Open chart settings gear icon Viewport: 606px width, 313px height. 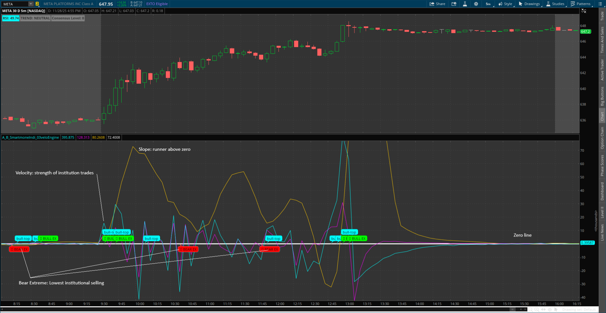[x=476, y=4]
